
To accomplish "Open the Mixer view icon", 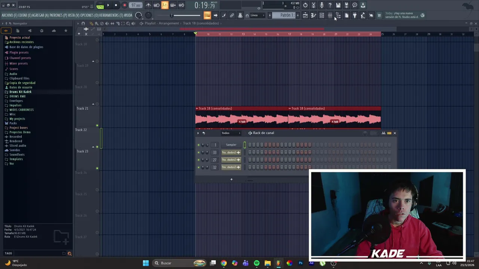I will point(330,15).
